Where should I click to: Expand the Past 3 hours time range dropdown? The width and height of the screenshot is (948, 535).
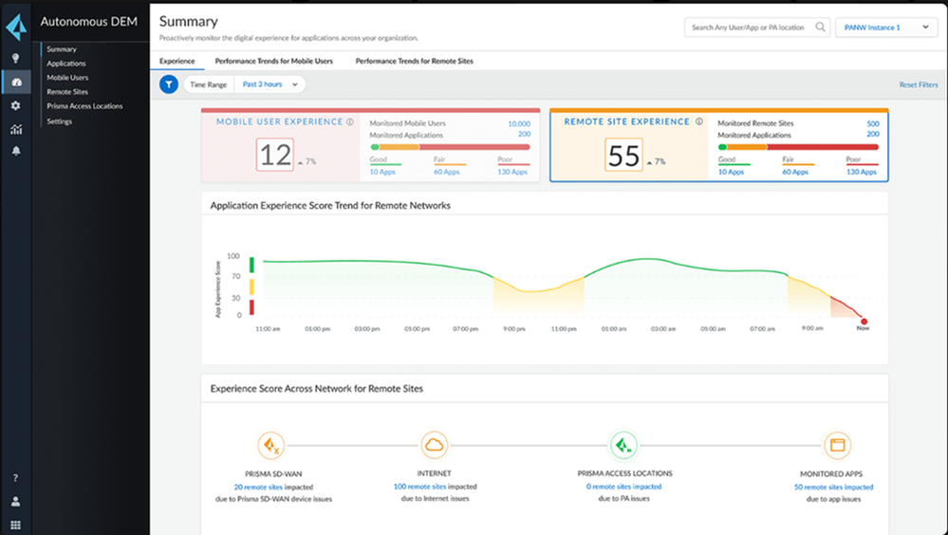(x=270, y=84)
